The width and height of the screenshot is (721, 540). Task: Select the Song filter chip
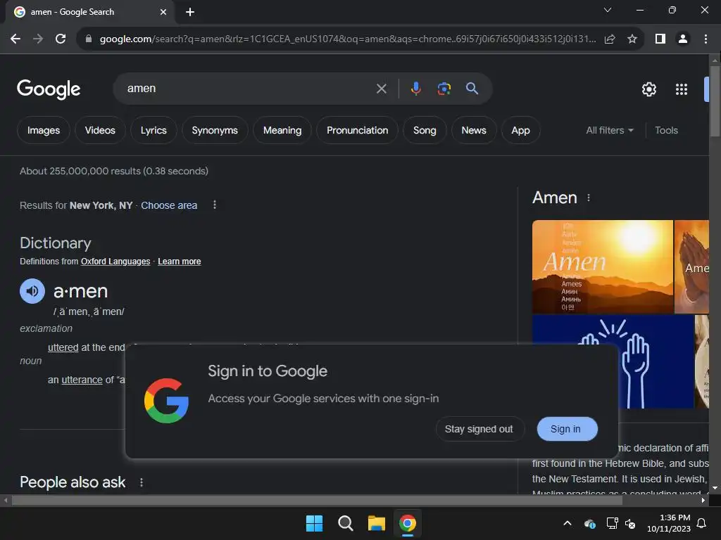coord(425,130)
